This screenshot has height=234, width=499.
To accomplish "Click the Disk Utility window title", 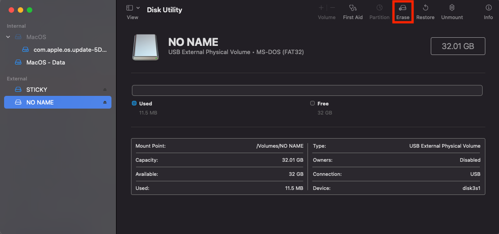I will coord(165,10).
